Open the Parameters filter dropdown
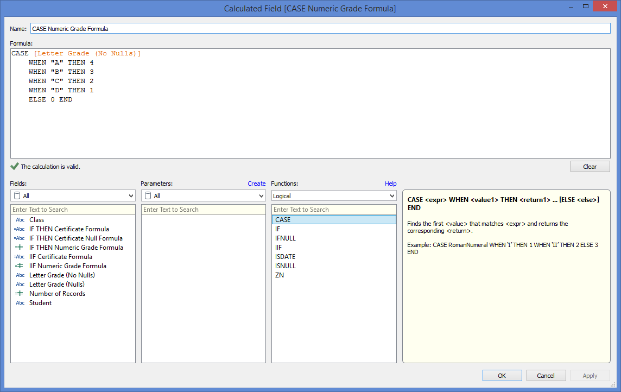The width and height of the screenshot is (621, 392). (x=203, y=196)
